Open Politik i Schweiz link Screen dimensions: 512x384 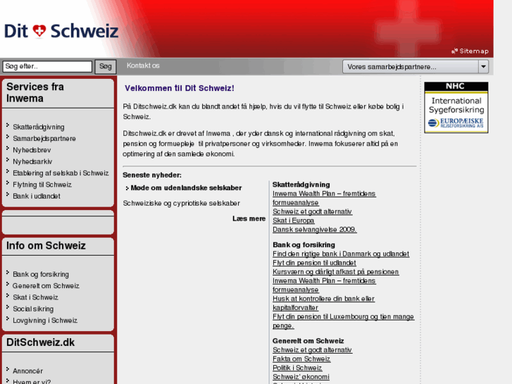[x=297, y=368]
